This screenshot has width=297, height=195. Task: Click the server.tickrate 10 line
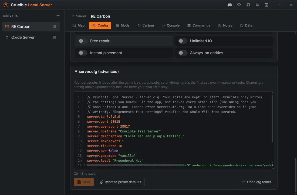pyautogui.click(x=104, y=146)
